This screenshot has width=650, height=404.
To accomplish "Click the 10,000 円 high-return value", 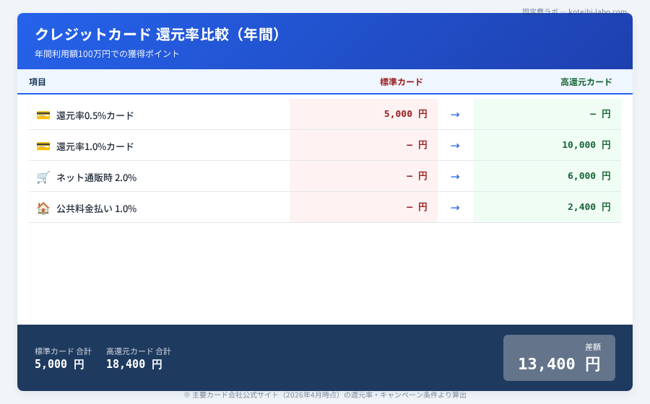I will coord(586,145).
